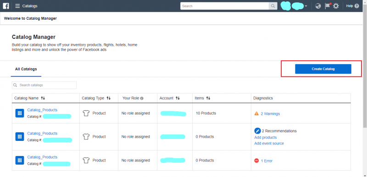Open the 1 Error link
The height and width of the screenshot is (177, 367).
click(267, 161)
